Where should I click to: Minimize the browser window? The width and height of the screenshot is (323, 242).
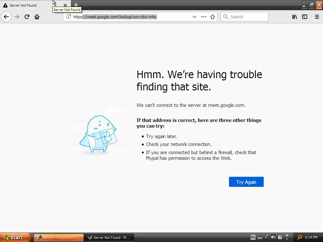pyautogui.click(x=304, y=5)
